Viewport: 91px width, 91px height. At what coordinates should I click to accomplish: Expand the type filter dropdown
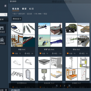tap(17, 19)
